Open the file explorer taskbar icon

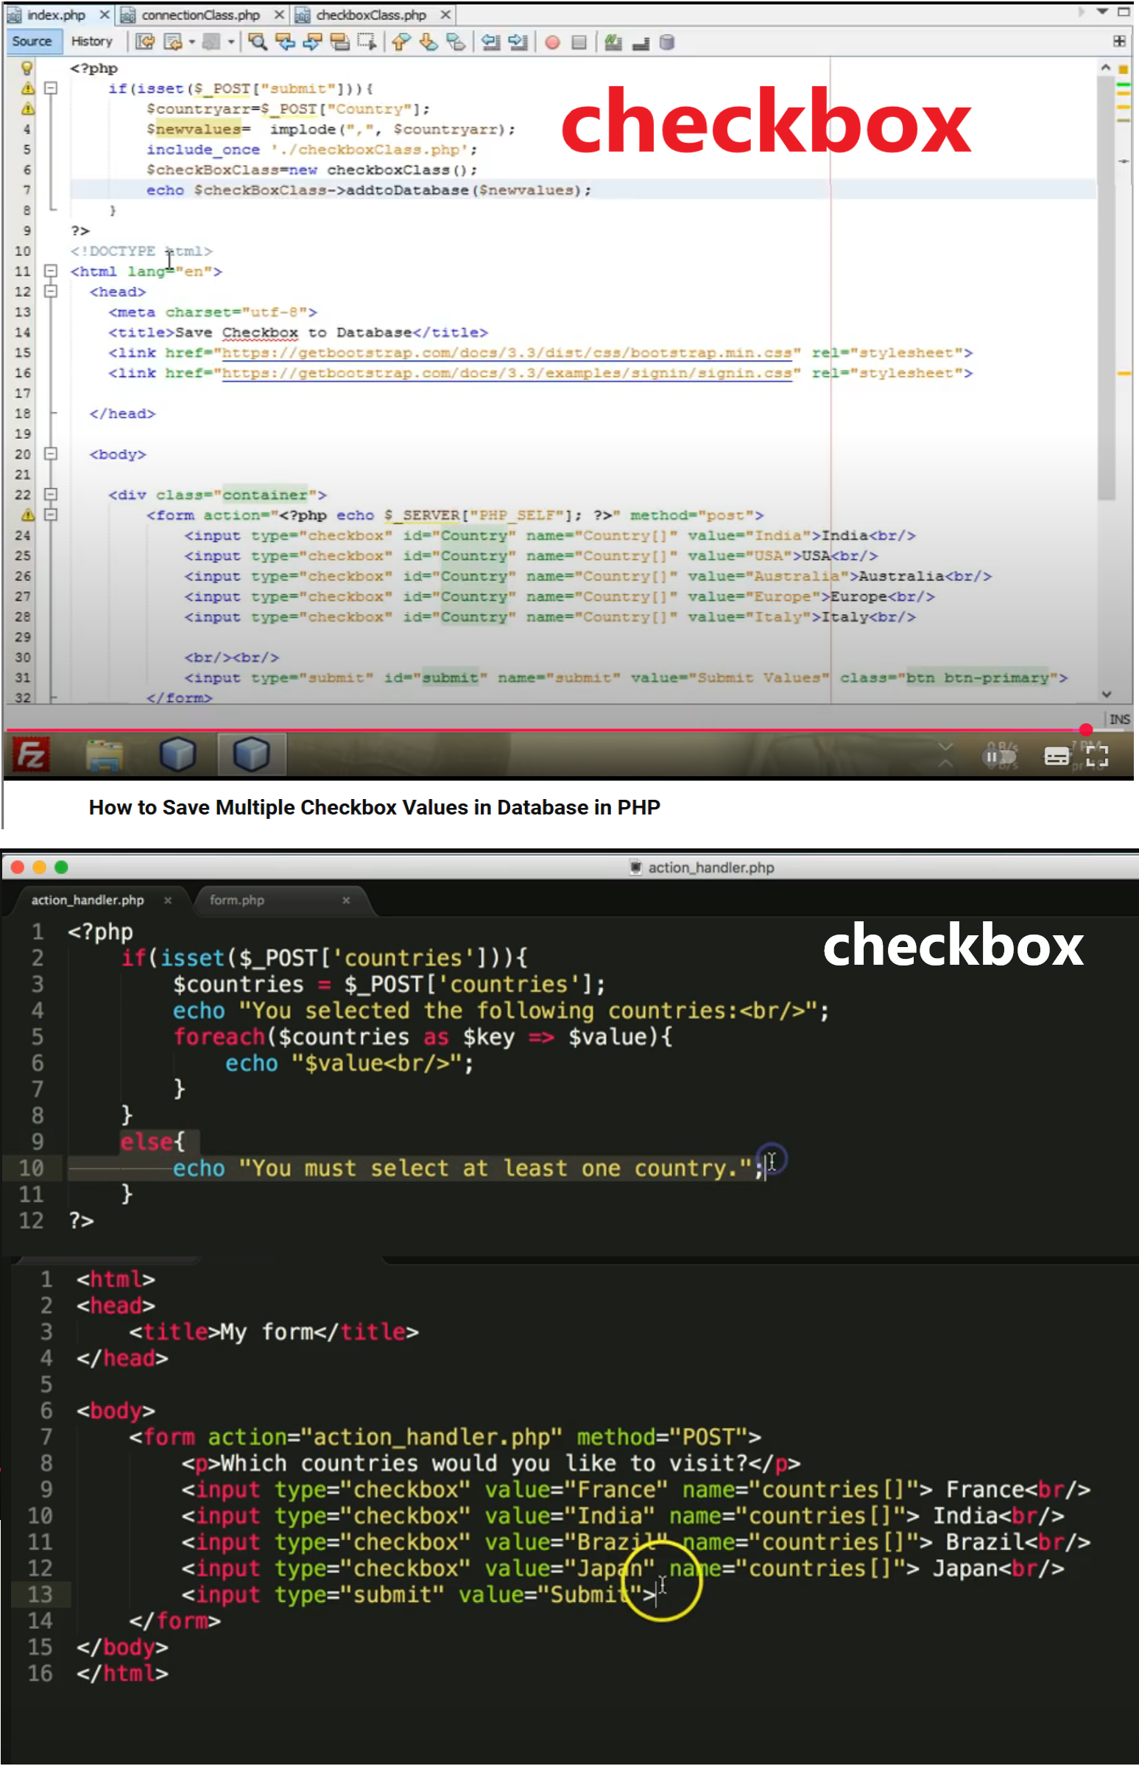[x=105, y=755]
